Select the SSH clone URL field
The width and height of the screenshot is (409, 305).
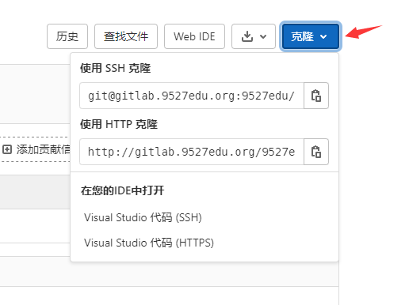[x=192, y=96]
